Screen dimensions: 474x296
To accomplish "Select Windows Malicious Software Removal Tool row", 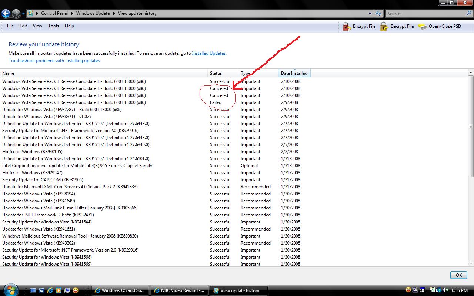I will pyautogui.click(x=156, y=236).
